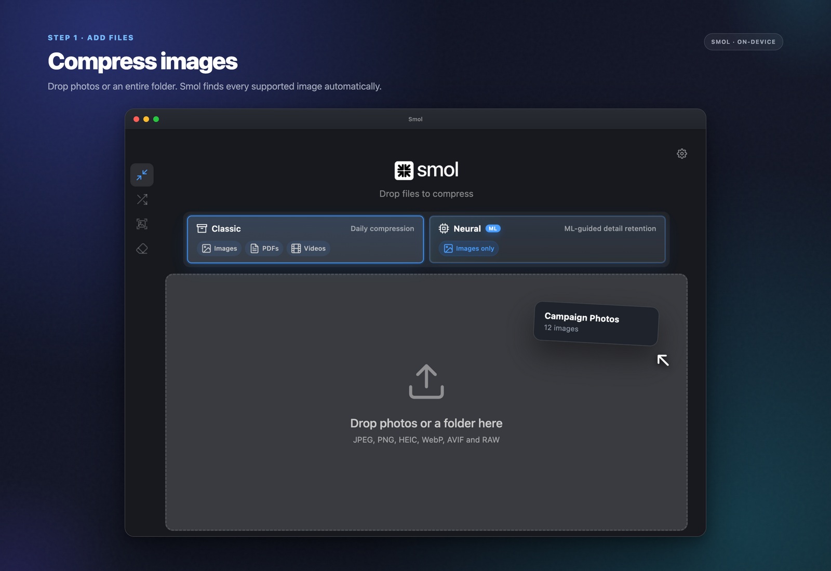This screenshot has width=831, height=571.
Task: Click the Videos chip under Classic
Action: (x=309, y=249)
